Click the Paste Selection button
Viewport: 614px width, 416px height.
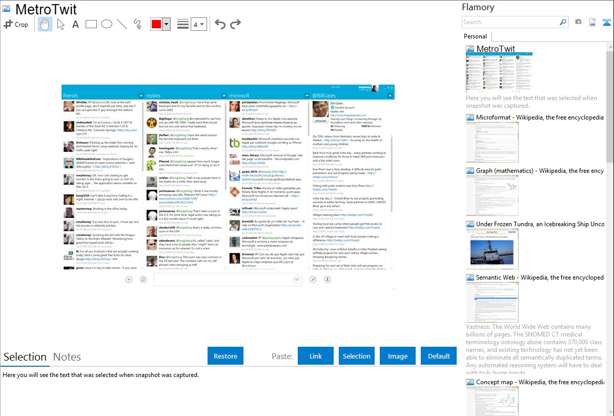pyautogui.click(x=356, y=356)
